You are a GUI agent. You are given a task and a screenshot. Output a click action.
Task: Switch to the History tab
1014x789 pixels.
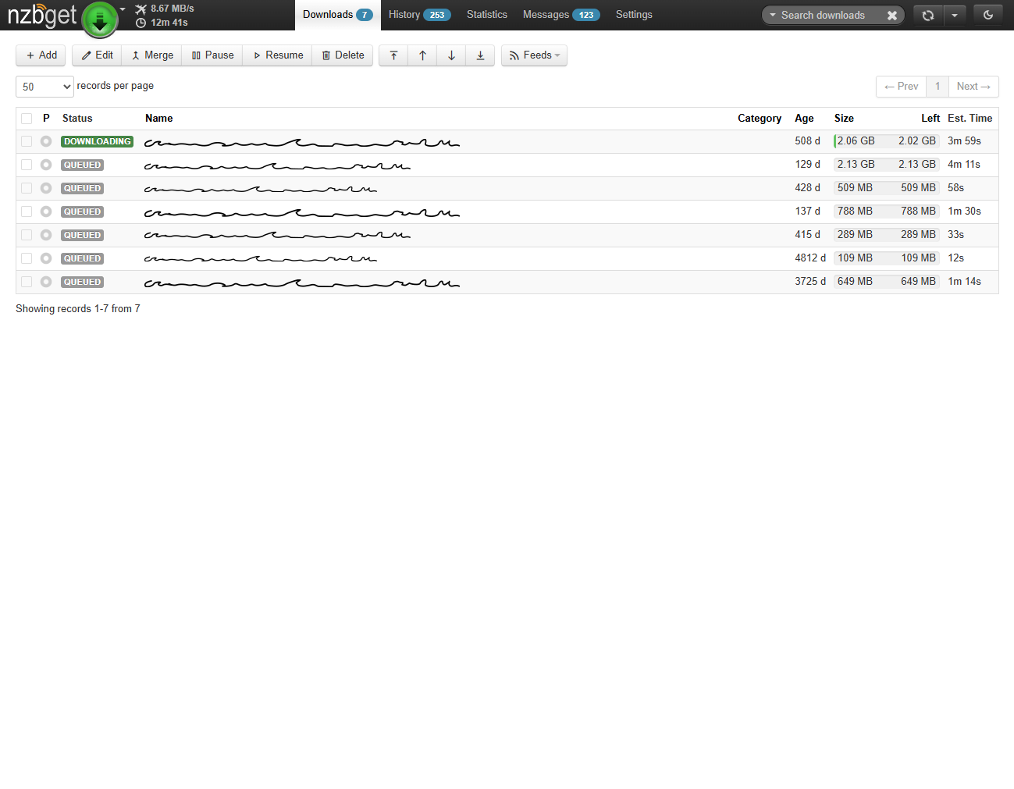pyautogui.click(x=419, y=15)
